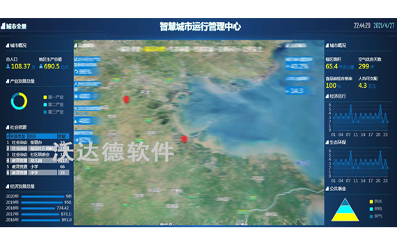This screenshot has width=397, height=251.
Task: Click the person icon next to 108.37
Action: pyautogui.click(x=8, y=66)
